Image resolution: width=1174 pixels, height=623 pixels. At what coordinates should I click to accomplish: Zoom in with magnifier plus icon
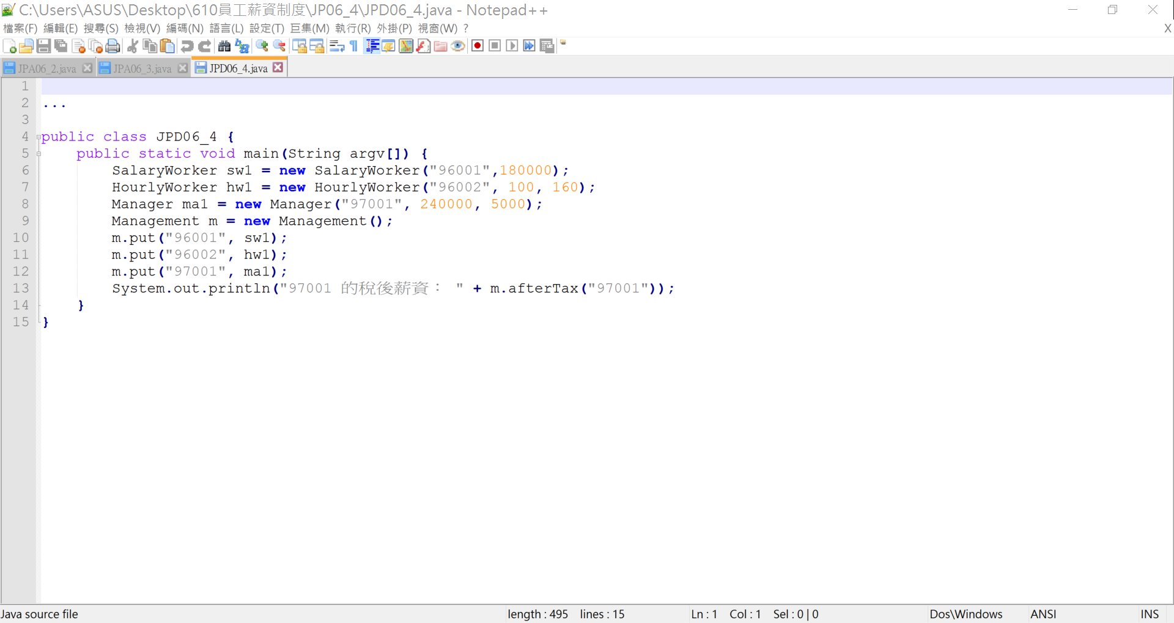tap(262, 46)
